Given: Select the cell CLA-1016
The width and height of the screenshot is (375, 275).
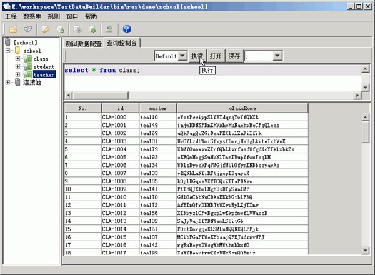Looking at the screenshot, I should 120,245.
